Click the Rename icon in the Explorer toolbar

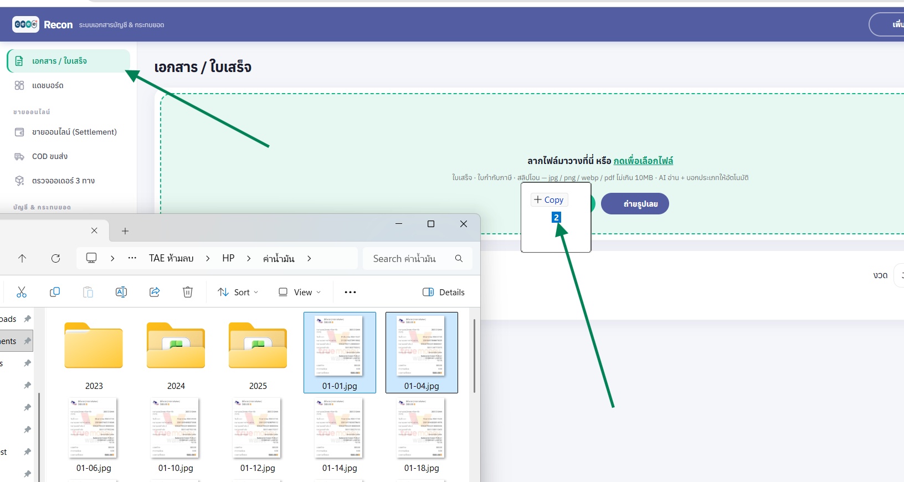tap(121, 292)
